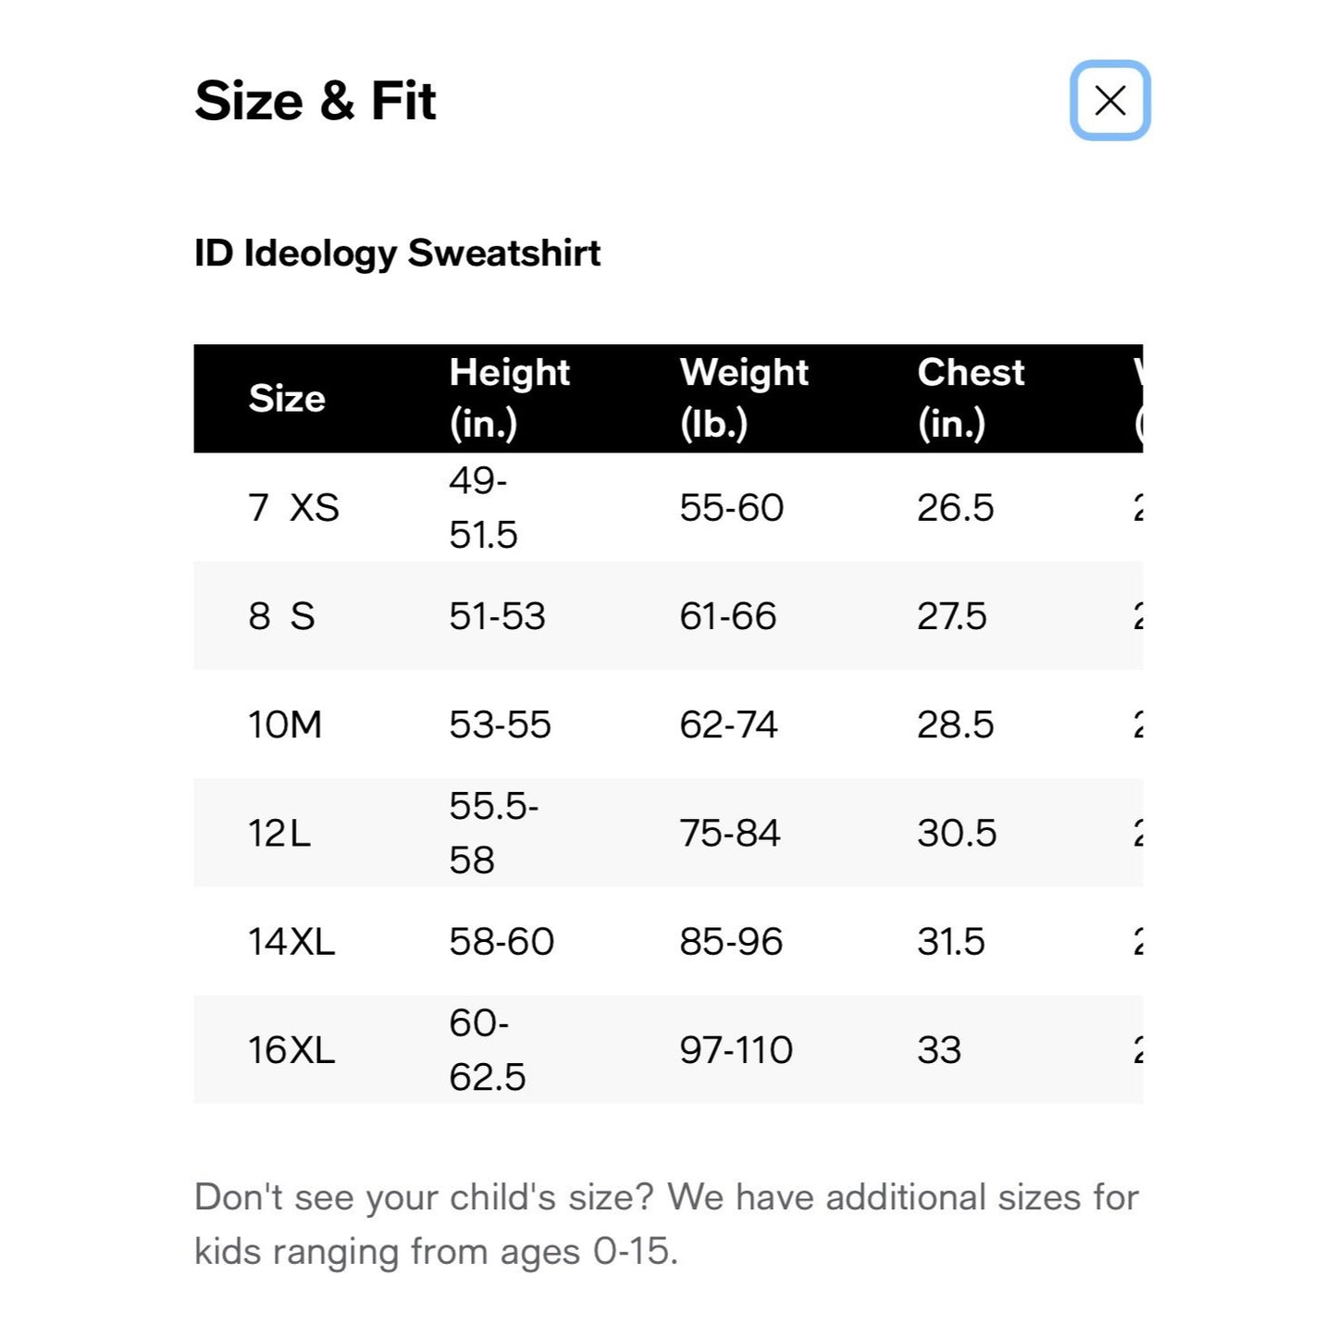Click the 16XL size cell

[291, 1050]
